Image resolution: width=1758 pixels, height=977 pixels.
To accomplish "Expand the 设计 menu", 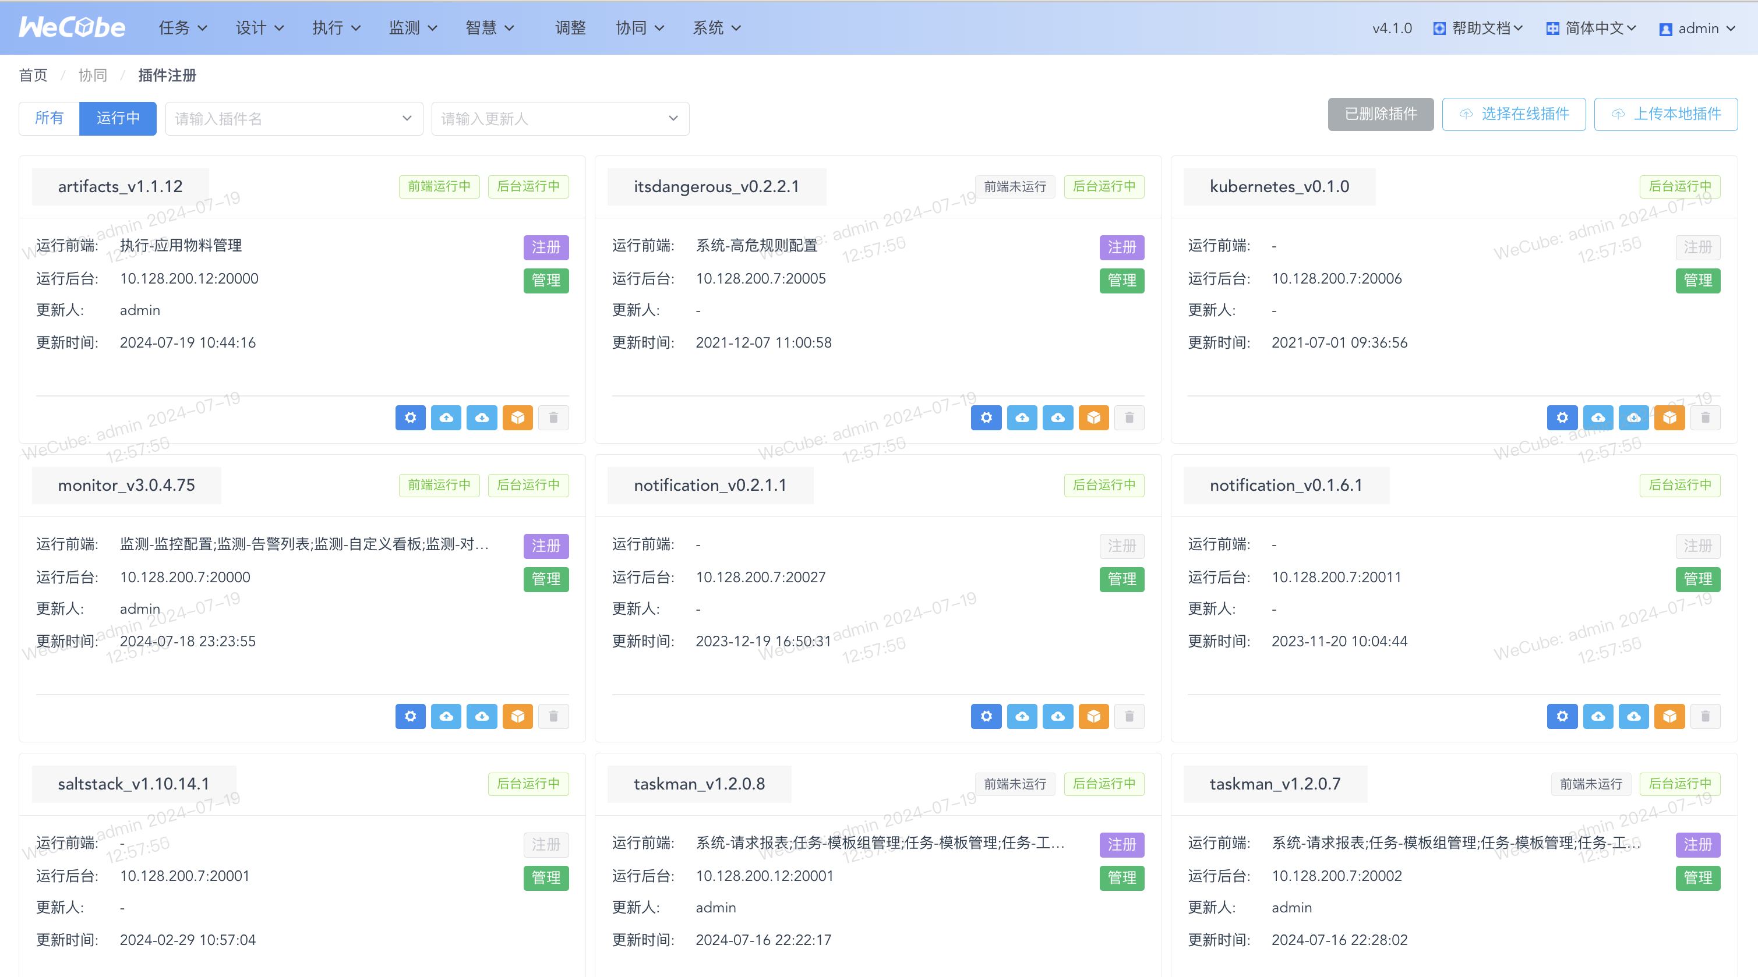I will tap(259, 28).
